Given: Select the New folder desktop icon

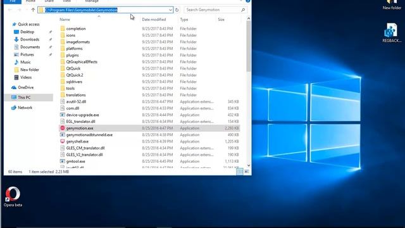Looking at the screenshot, I should pos(392,5).
